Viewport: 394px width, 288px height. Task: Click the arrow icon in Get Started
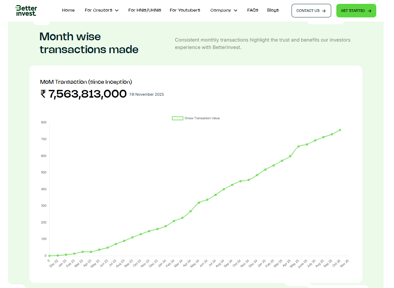pos(369,11)
